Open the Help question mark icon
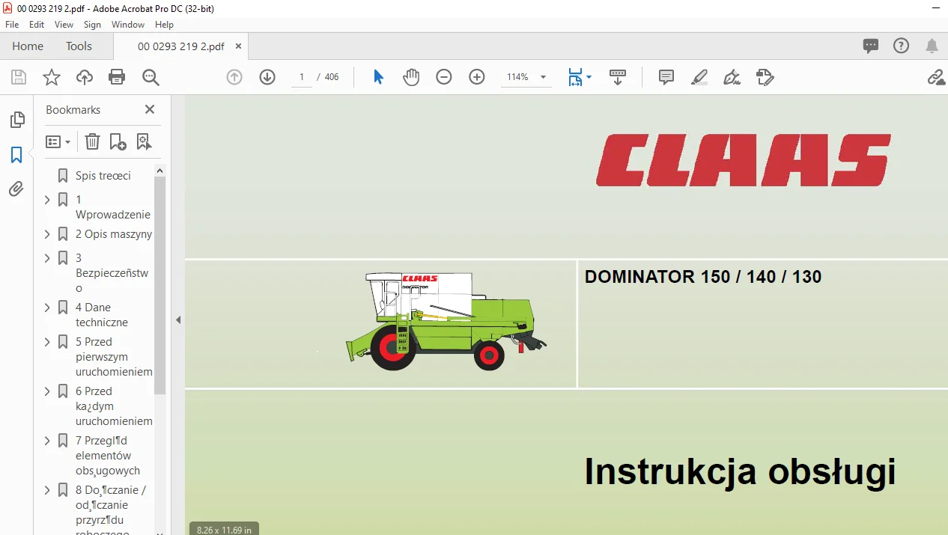 pos(902,46)
